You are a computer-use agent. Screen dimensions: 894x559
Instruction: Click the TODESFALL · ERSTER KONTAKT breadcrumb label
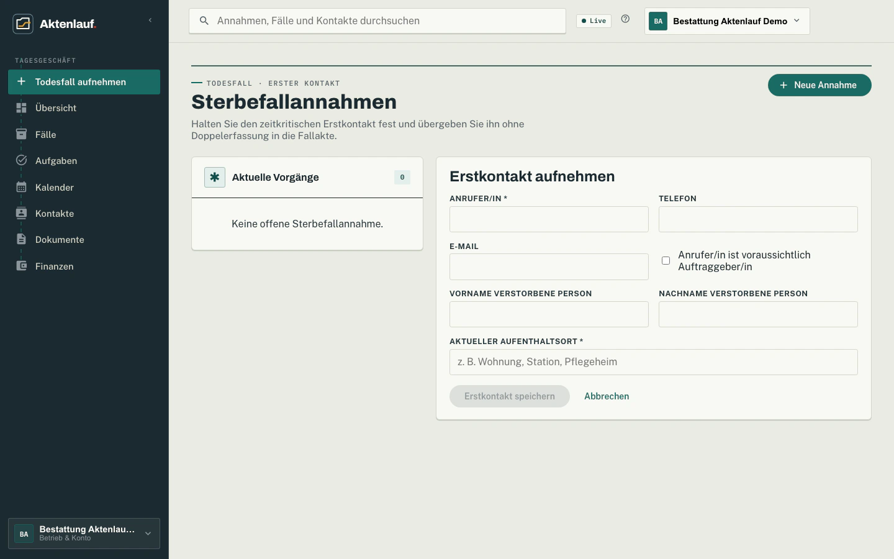point(273,83)
